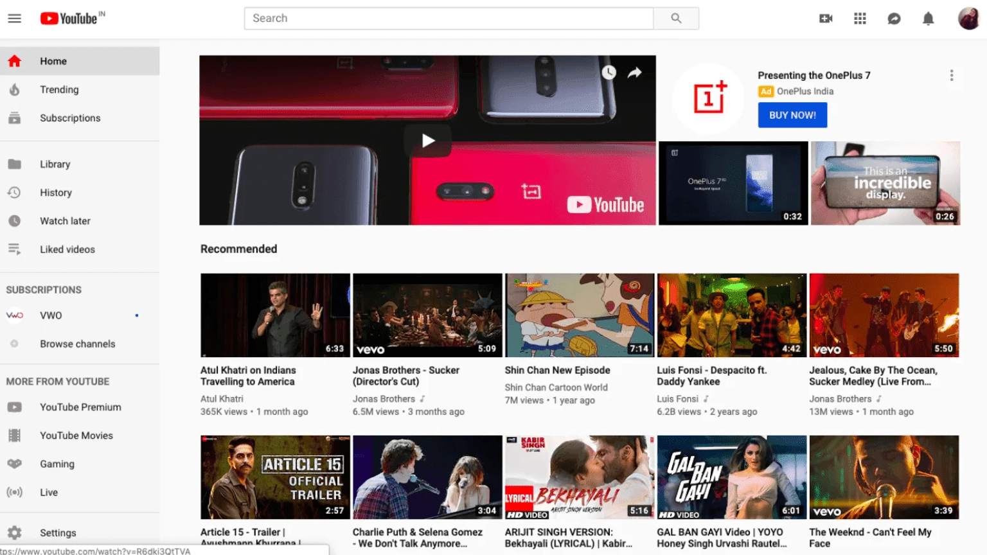Open the OnePlus ad options menu
The height and width of the screenshot is (555, 987).
coord(951,76)
